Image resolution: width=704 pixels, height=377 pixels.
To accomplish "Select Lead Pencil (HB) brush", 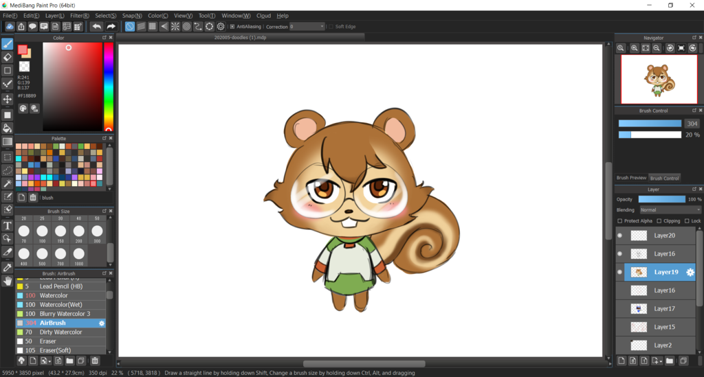I will (60, 286).
